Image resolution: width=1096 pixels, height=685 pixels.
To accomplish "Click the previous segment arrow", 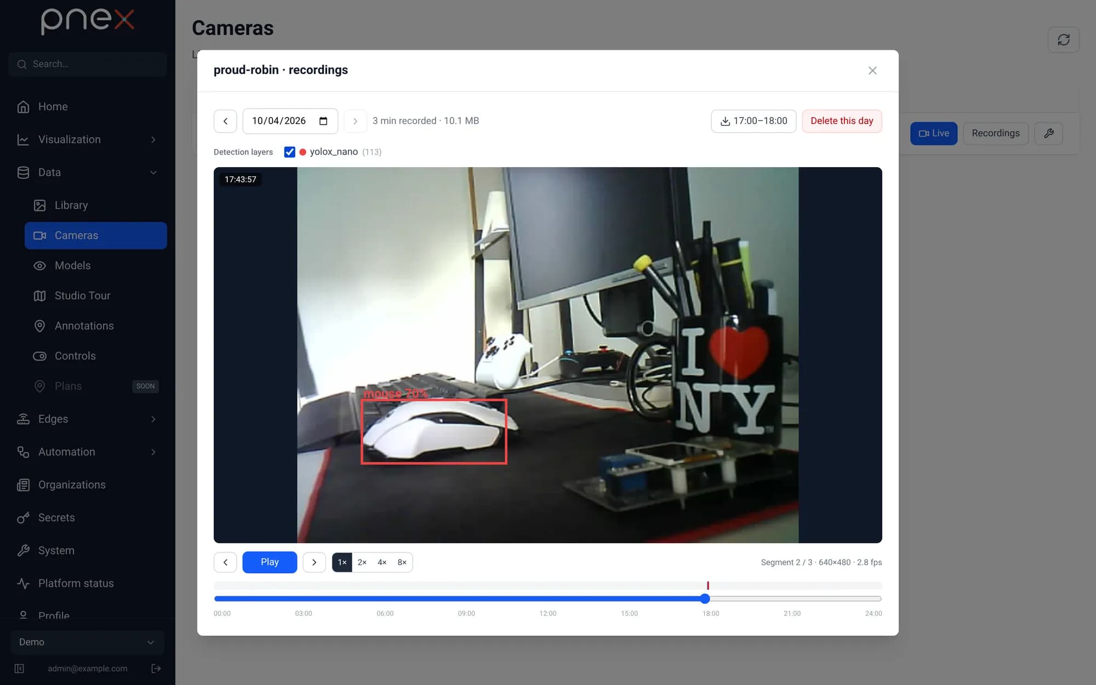I will pyautogui.click(x=225, y=562).
